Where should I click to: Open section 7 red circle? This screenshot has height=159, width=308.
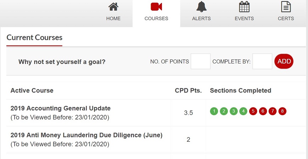pos(273,111)
